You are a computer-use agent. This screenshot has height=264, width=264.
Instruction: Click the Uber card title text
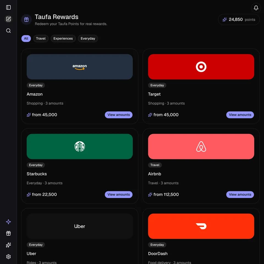(x=31, y=254)
